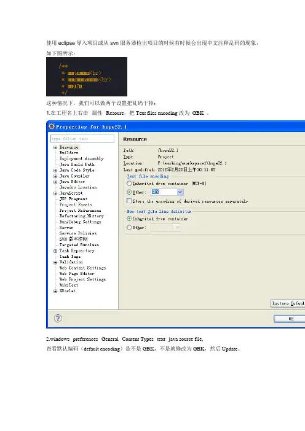
Task: Select Java Build Path in tree
Action: click(77, 165)
